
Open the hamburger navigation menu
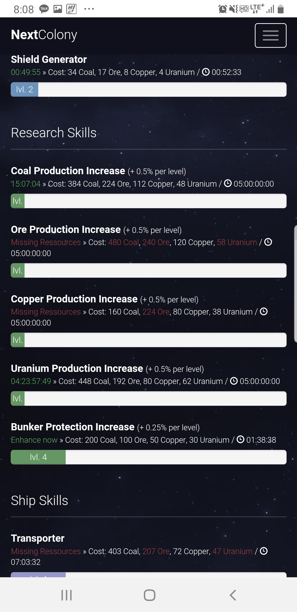point(270,36)
